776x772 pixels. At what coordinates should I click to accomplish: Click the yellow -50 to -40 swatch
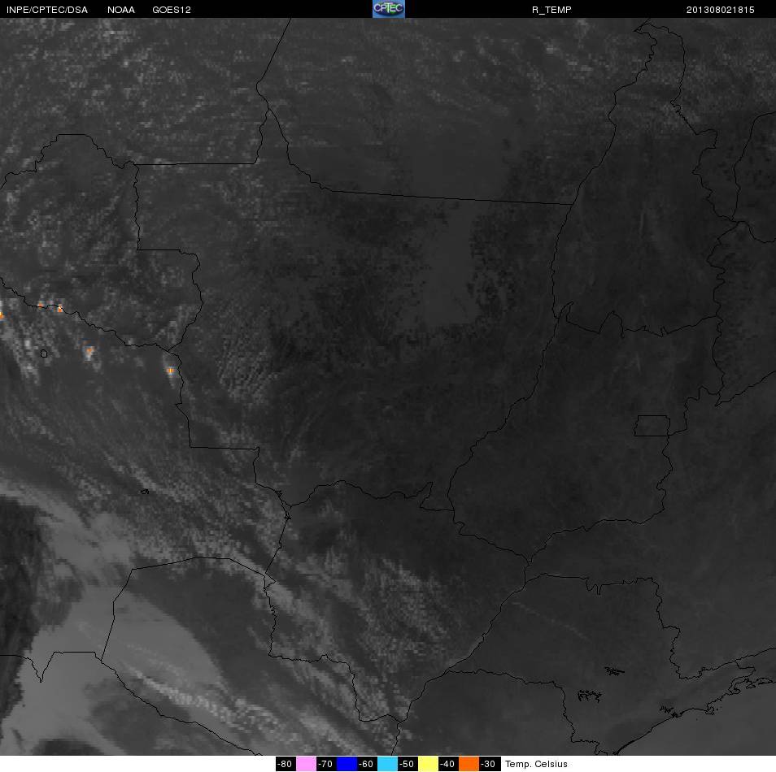tap(428, 764)
